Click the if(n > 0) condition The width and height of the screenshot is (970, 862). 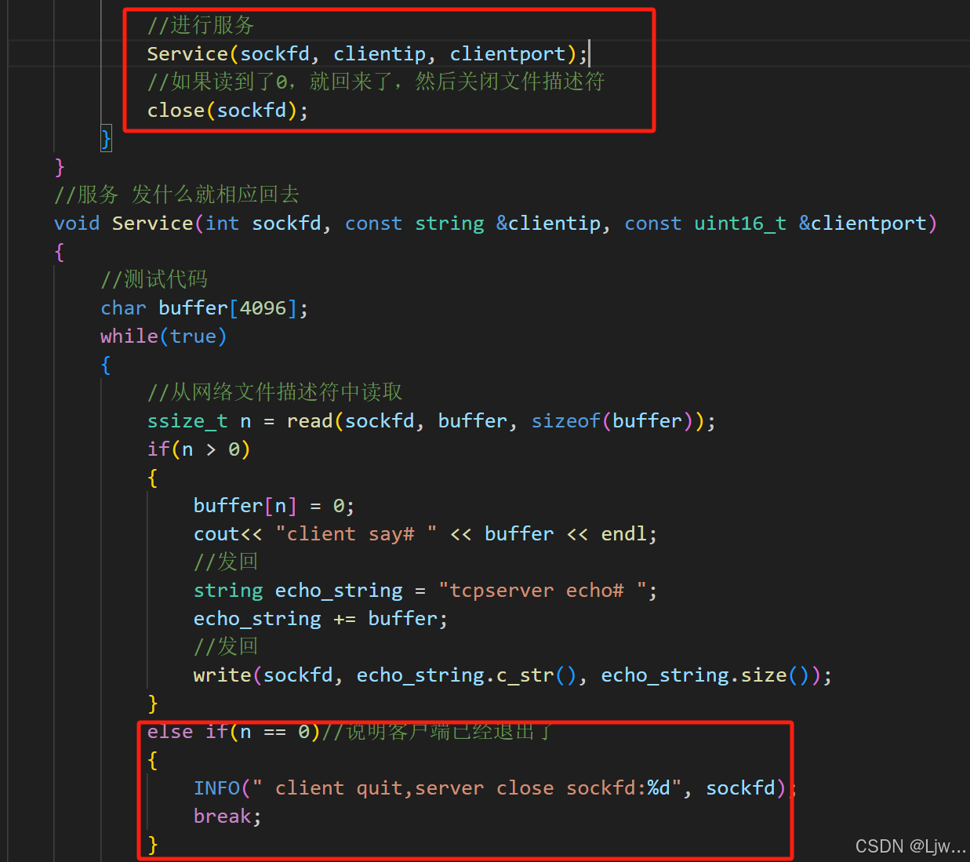(198, 449)
